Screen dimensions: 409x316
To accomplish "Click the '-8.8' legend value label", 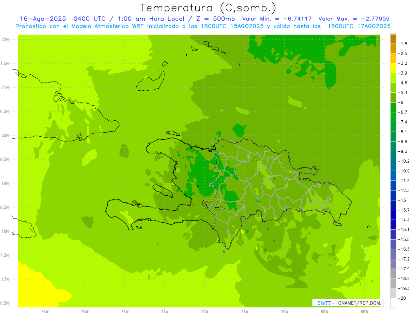I will (x=403, y=141).
